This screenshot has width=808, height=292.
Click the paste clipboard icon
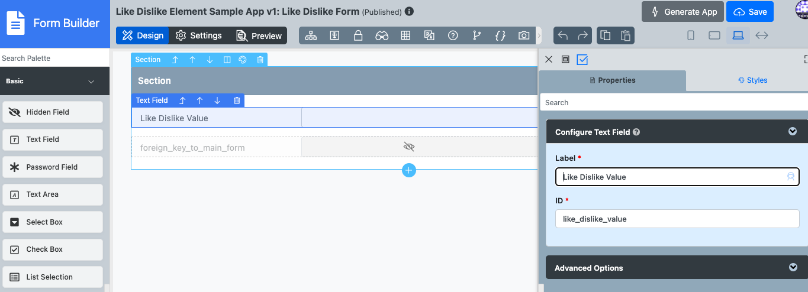(x=625, y=35)
